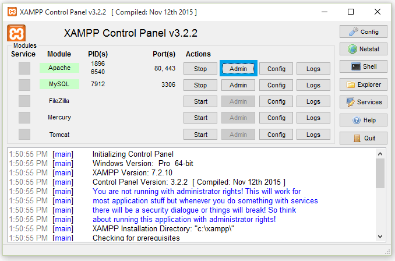Expand the Apache Logs list
395x261 pixels.
click(x=313, y=69)
